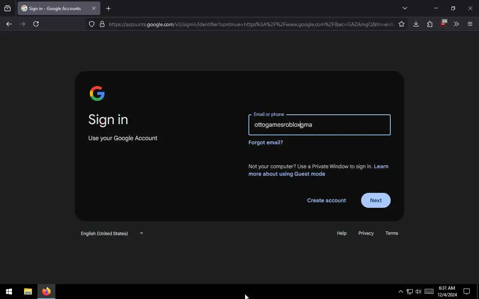Screen dimensions: 479x299
Task: Open Firefox application hamburger menu
Action: tap(470, 24)
